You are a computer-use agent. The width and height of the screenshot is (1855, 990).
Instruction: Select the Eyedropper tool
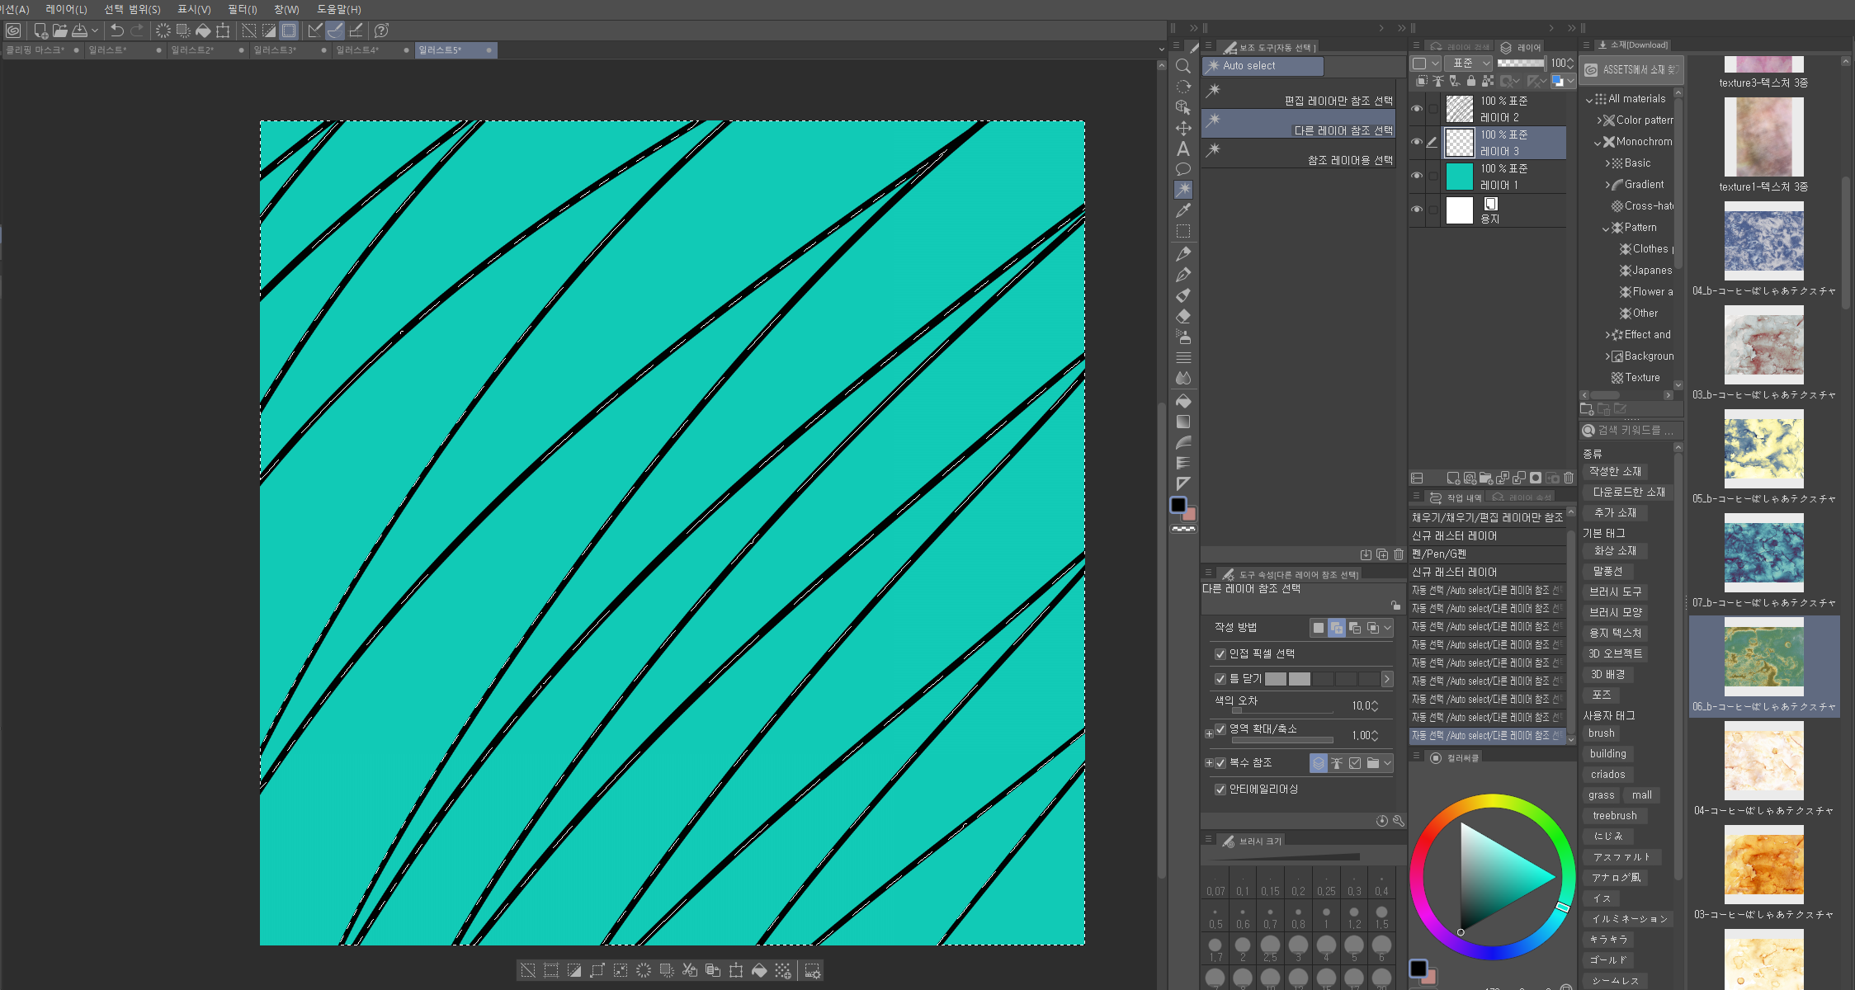pyautogui.click(x=1182, y=210)
